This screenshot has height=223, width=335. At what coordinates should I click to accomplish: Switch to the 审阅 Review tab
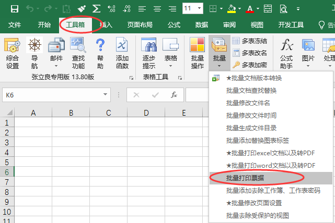pos(229,25)
